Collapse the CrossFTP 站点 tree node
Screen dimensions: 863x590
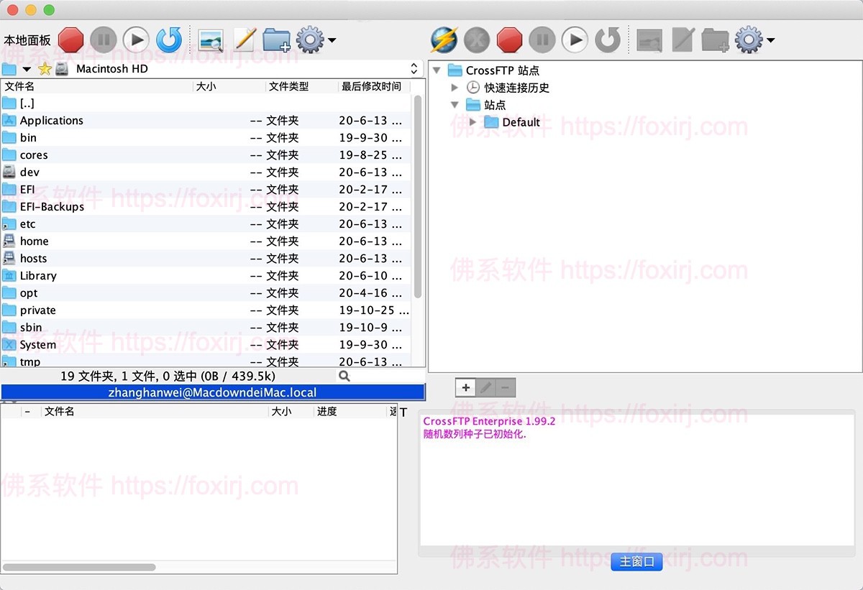tap(437, 70)
